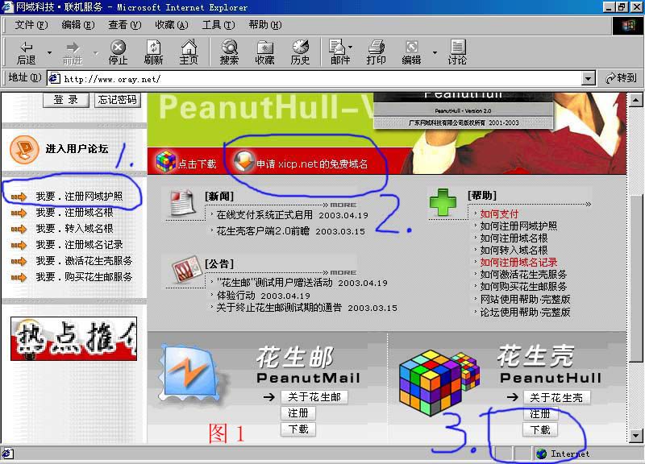The height and width of the screenshot is (464, 645).
Task: Open the 查看(V) menu
Action: pos(125,25)
